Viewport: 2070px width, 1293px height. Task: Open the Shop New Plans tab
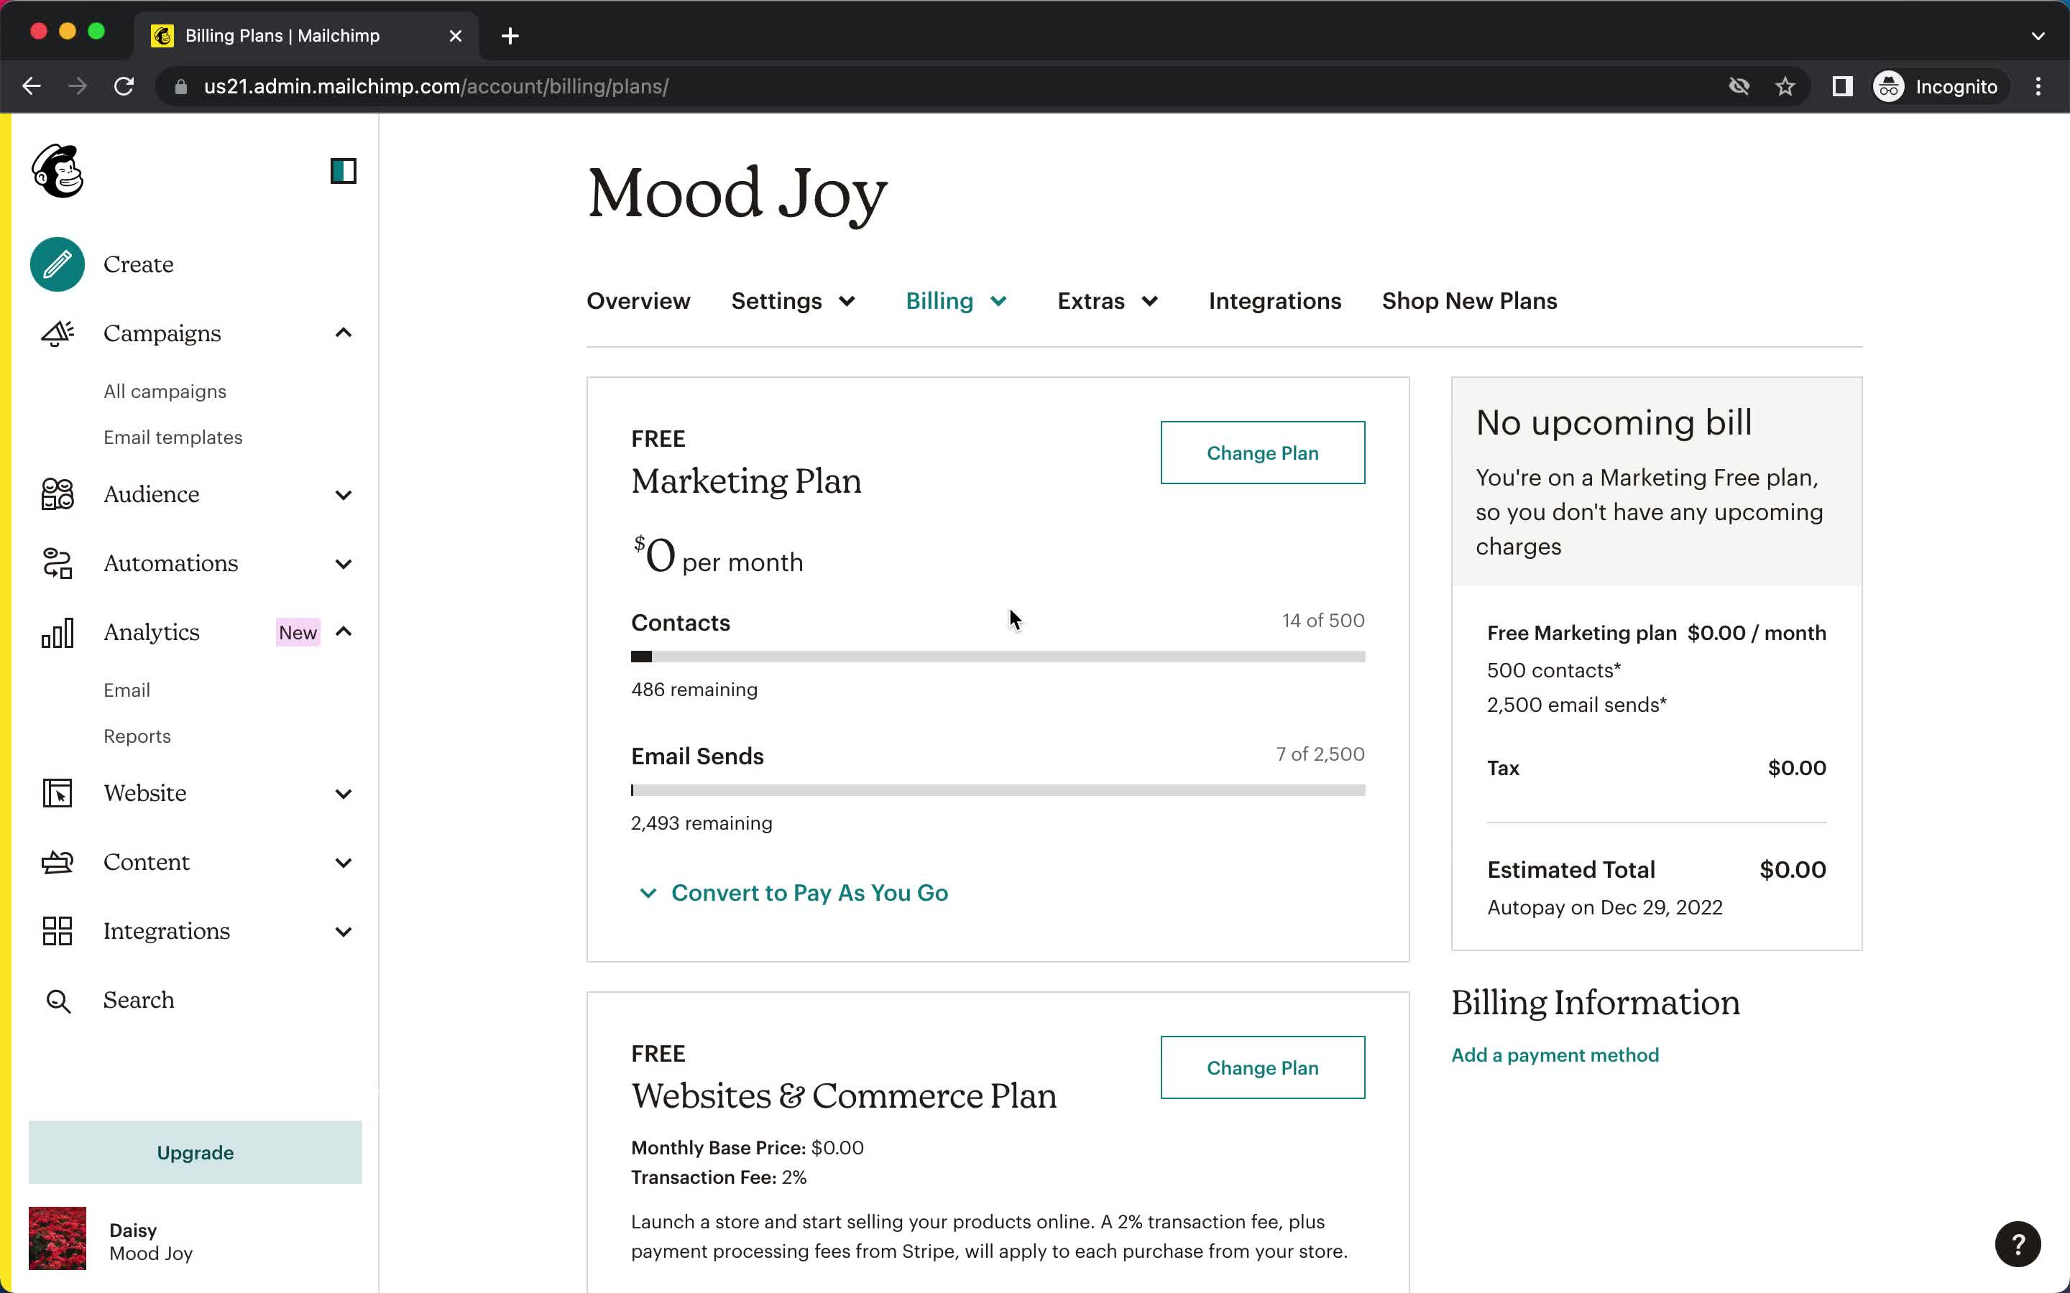pos(1469,300)
